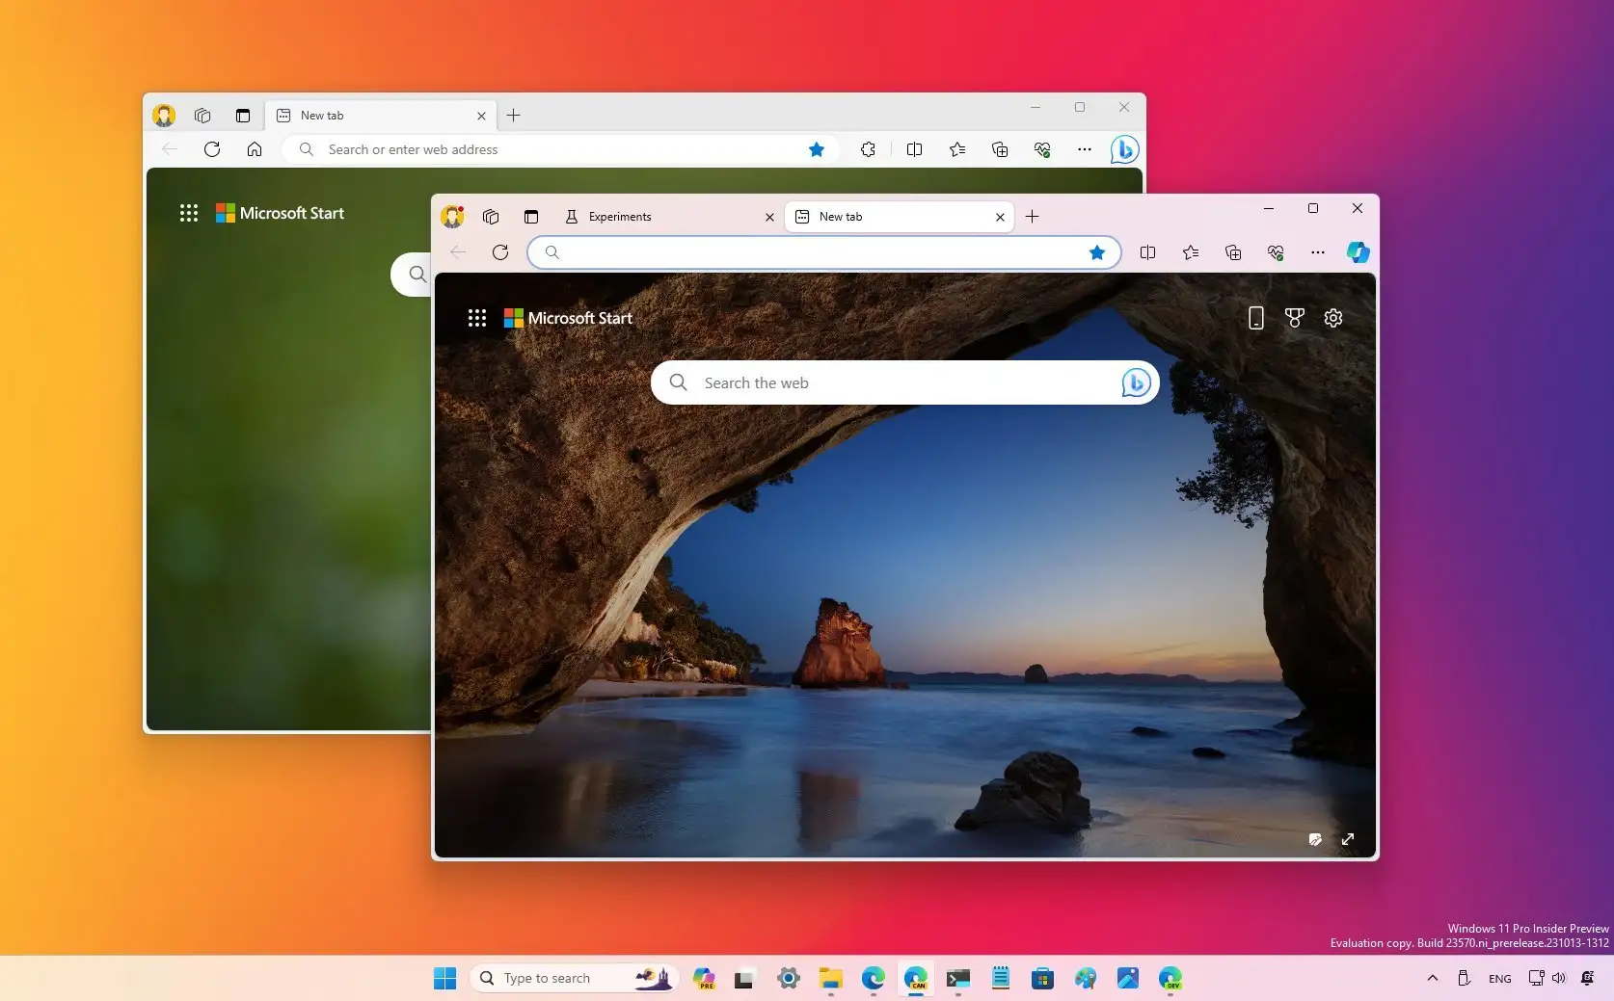This screenshot has height=1001, width=1614.
Task: Click Bing icon inside Search the web box
Action: click(x=1136, y=382)
